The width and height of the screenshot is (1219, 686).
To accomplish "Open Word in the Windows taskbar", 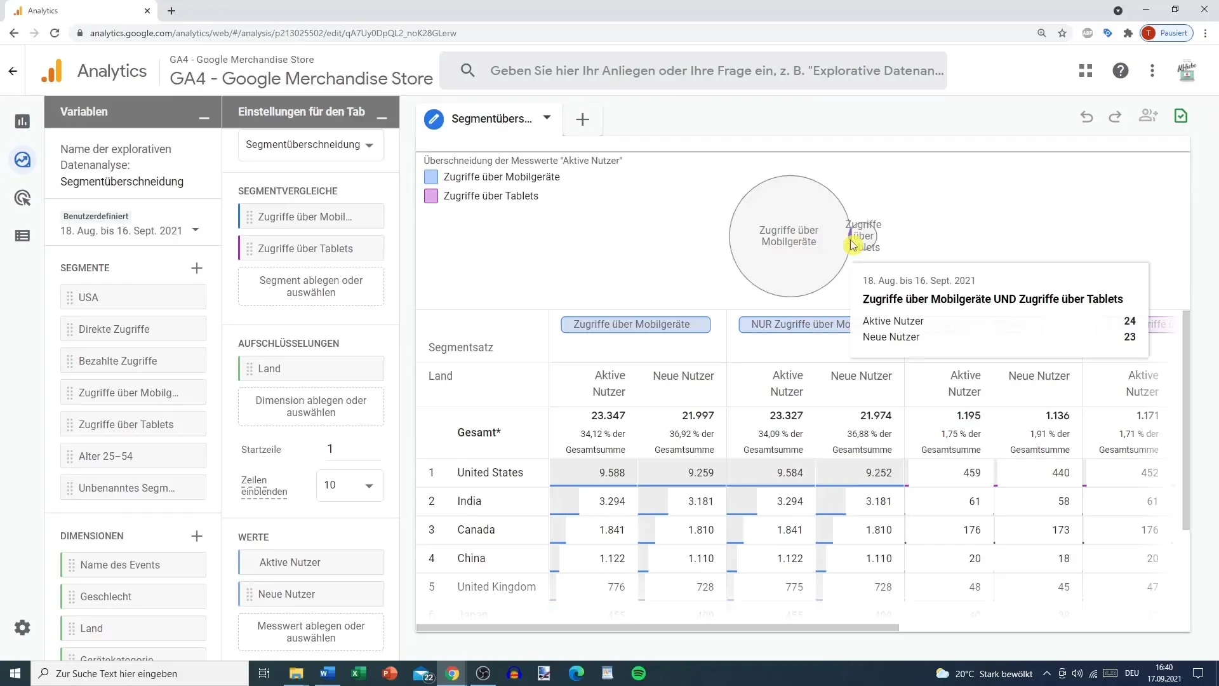I will [327, 673].
